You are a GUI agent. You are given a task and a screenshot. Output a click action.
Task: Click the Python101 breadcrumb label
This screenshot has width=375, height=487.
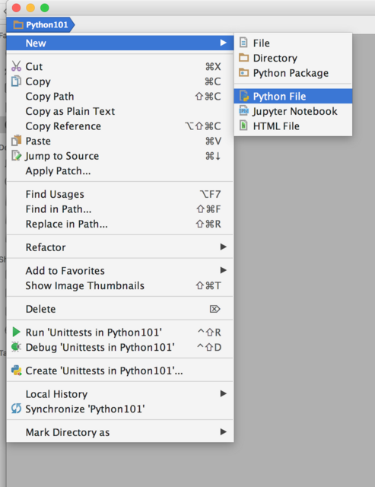(x=47, y=25)
